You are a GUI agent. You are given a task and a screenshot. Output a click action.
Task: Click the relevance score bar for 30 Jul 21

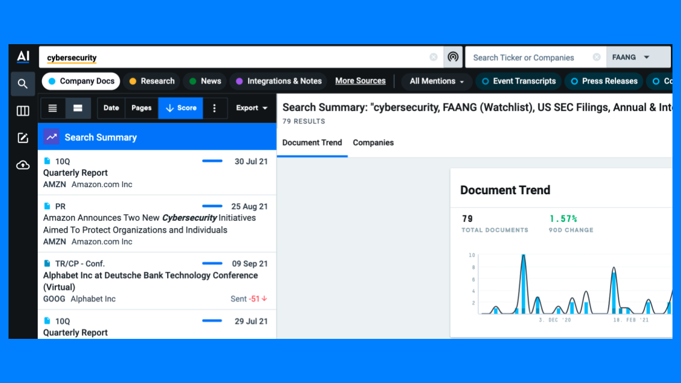pyautogui.click(x=212, y=161)
